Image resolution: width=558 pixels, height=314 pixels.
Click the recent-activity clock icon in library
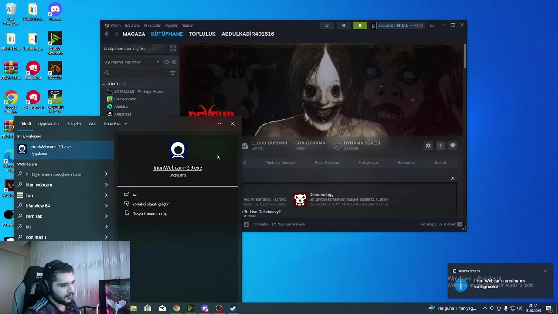coord(167,62)
